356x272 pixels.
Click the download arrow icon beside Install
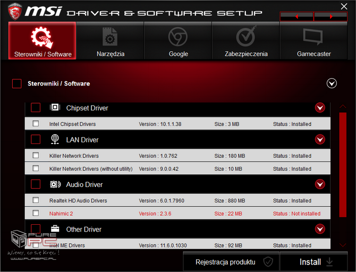[x=329, y=262]
